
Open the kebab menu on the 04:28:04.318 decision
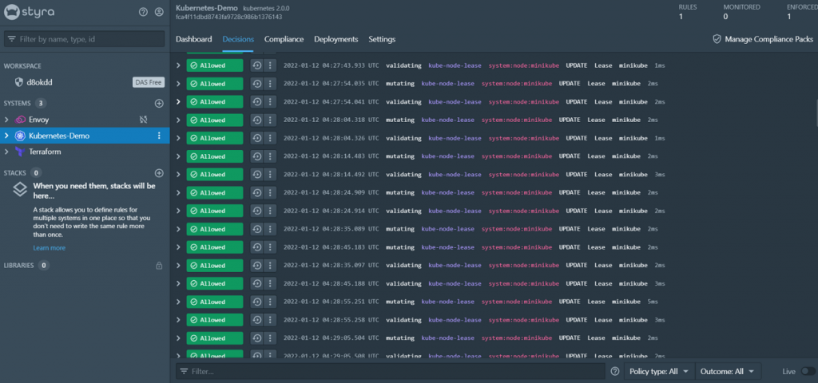270,120
